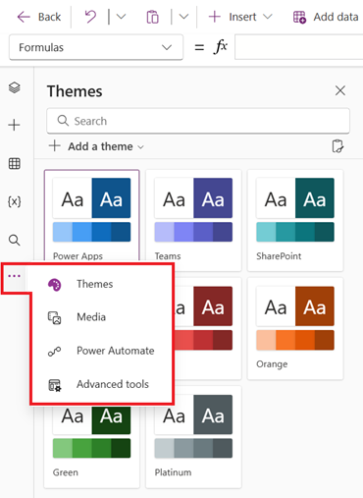
Task: Click the Add a theme button
Action: pyautogui.click(x=96, y=146)
